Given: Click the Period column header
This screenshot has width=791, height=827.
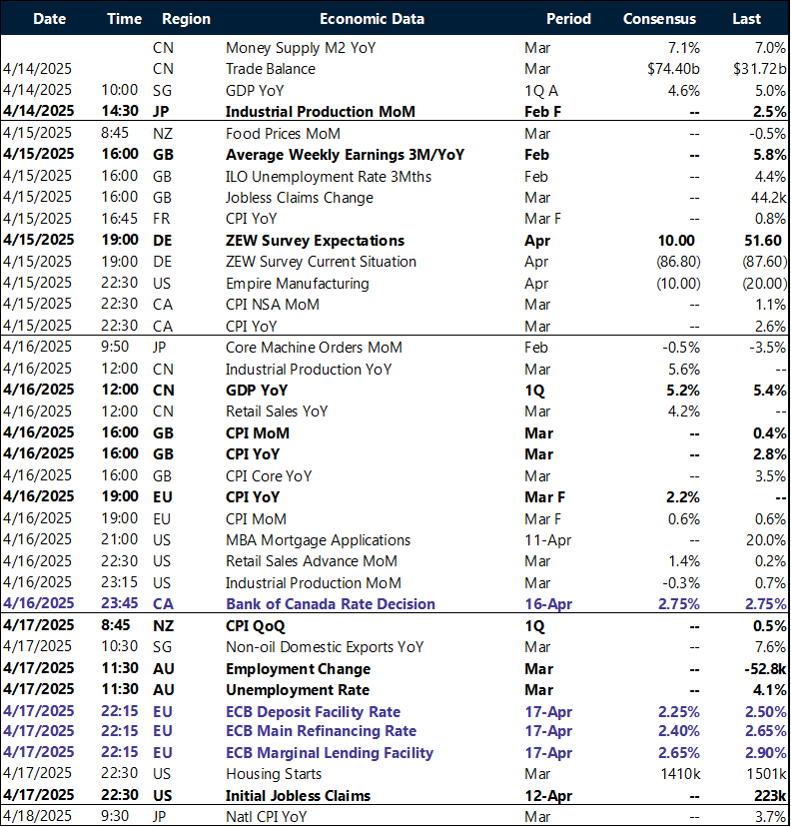Looking at the screenshot, I should point(568,18).
